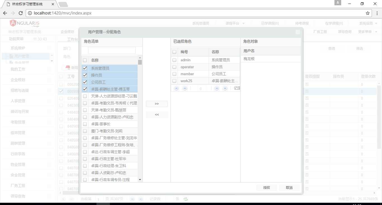Click the 查询 button in the background page
Image resolution: width=382 pixels, height=205 pixels.
[332, 48]
